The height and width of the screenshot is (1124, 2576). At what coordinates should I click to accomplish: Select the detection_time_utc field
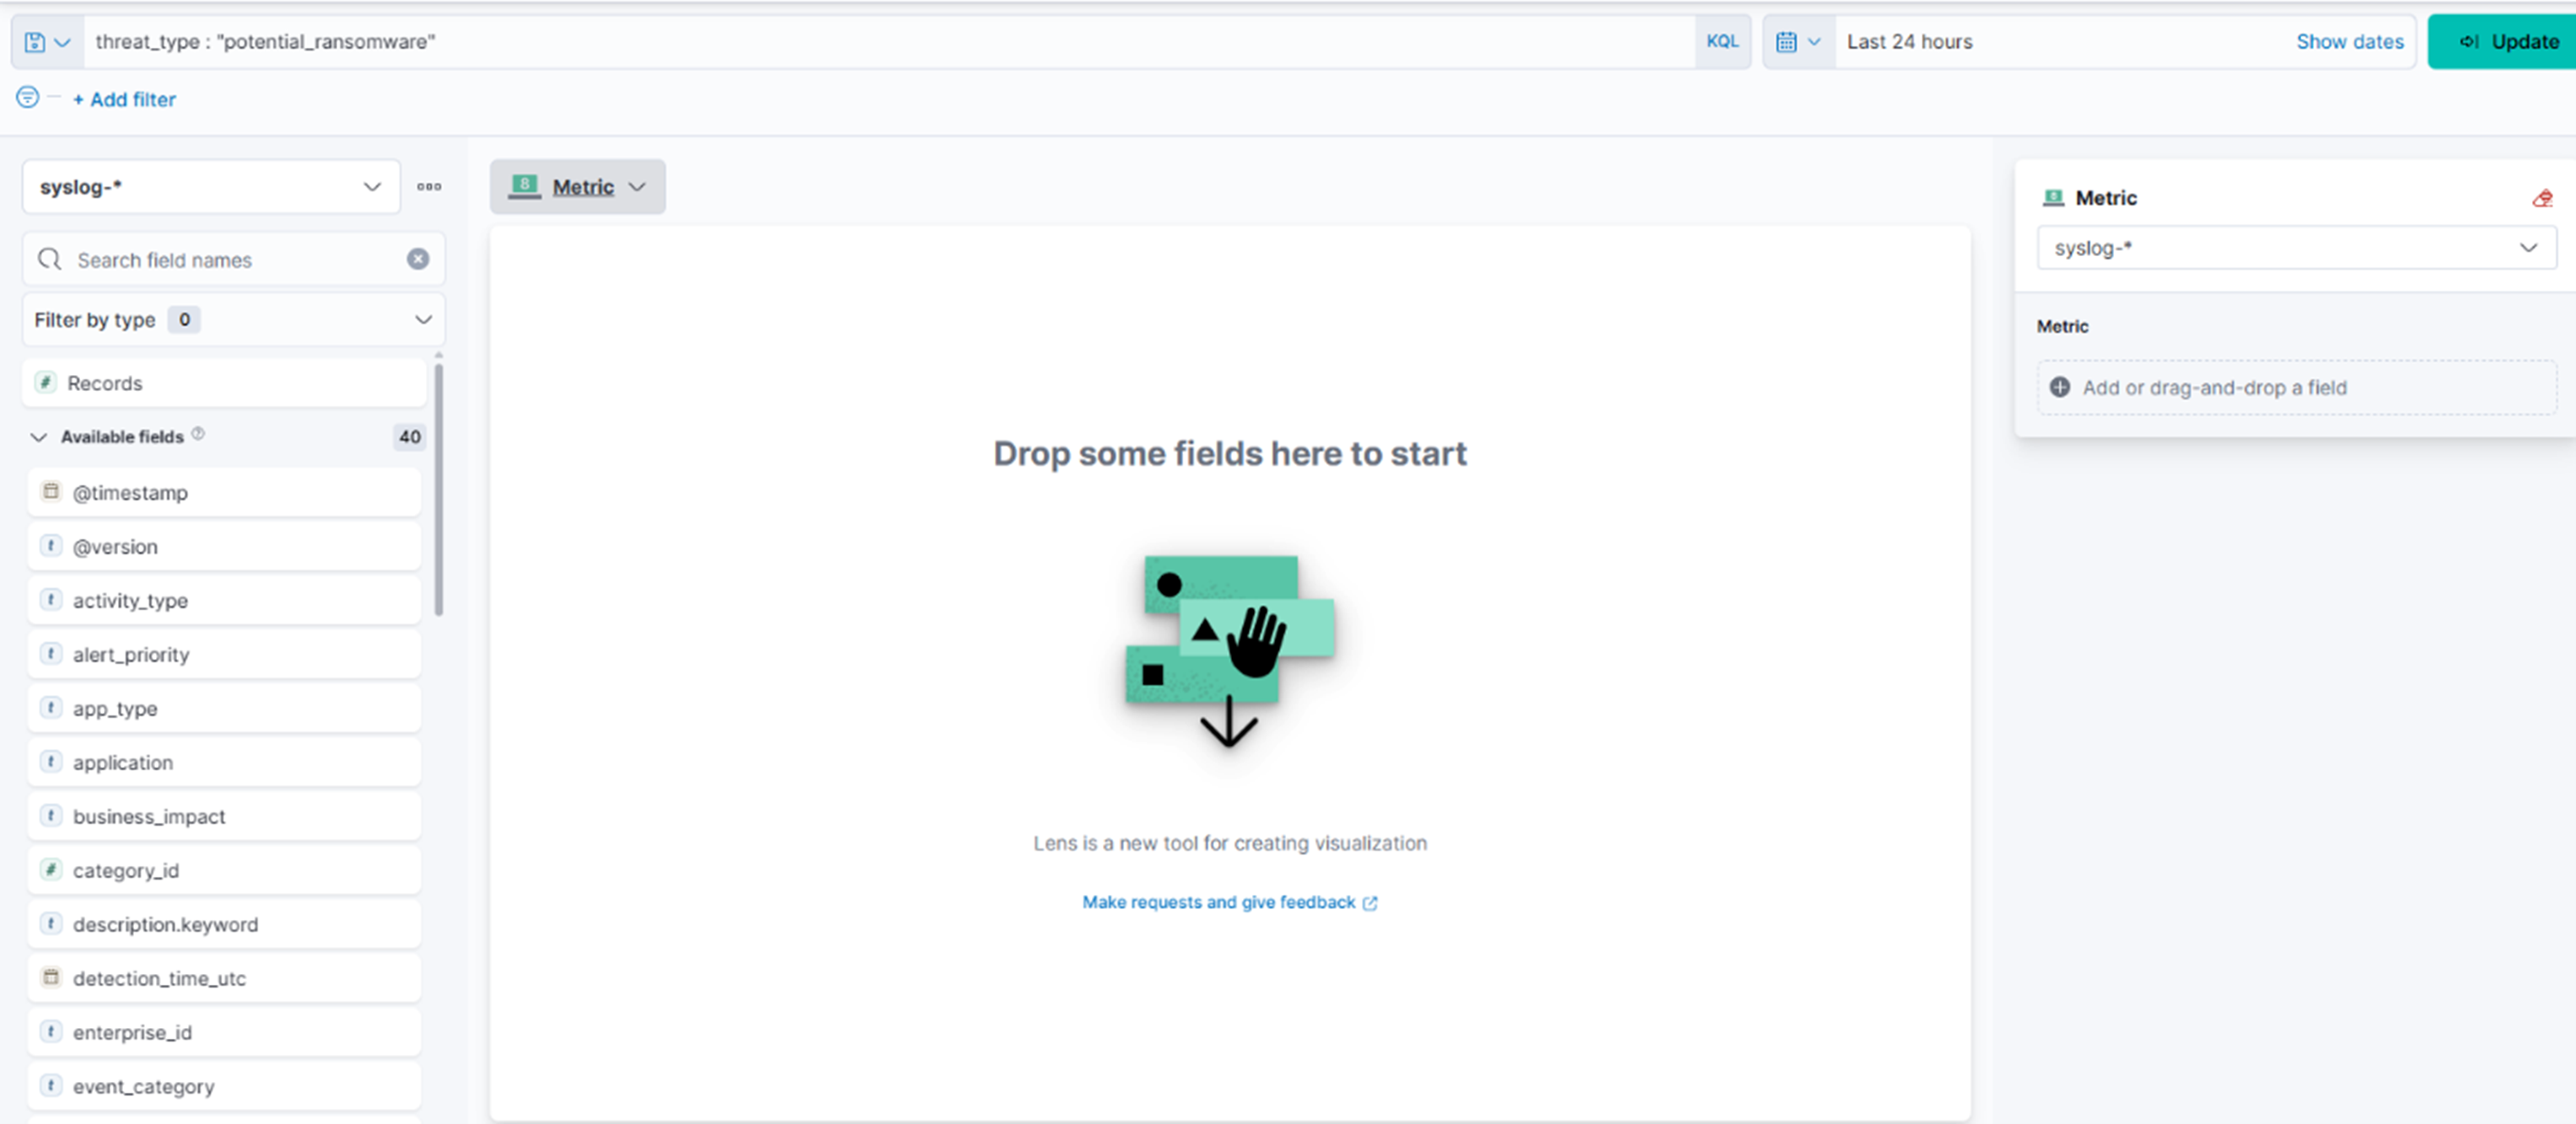pyautogui.click(x=224, y=978)
